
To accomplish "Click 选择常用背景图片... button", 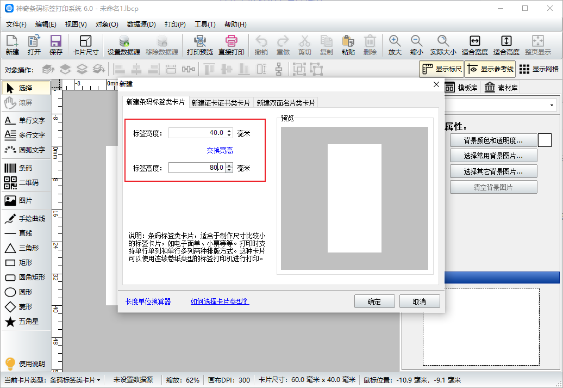I will click(493, 156).
